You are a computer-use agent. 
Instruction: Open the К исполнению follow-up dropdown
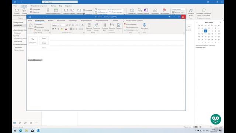[x=131, y=24]
